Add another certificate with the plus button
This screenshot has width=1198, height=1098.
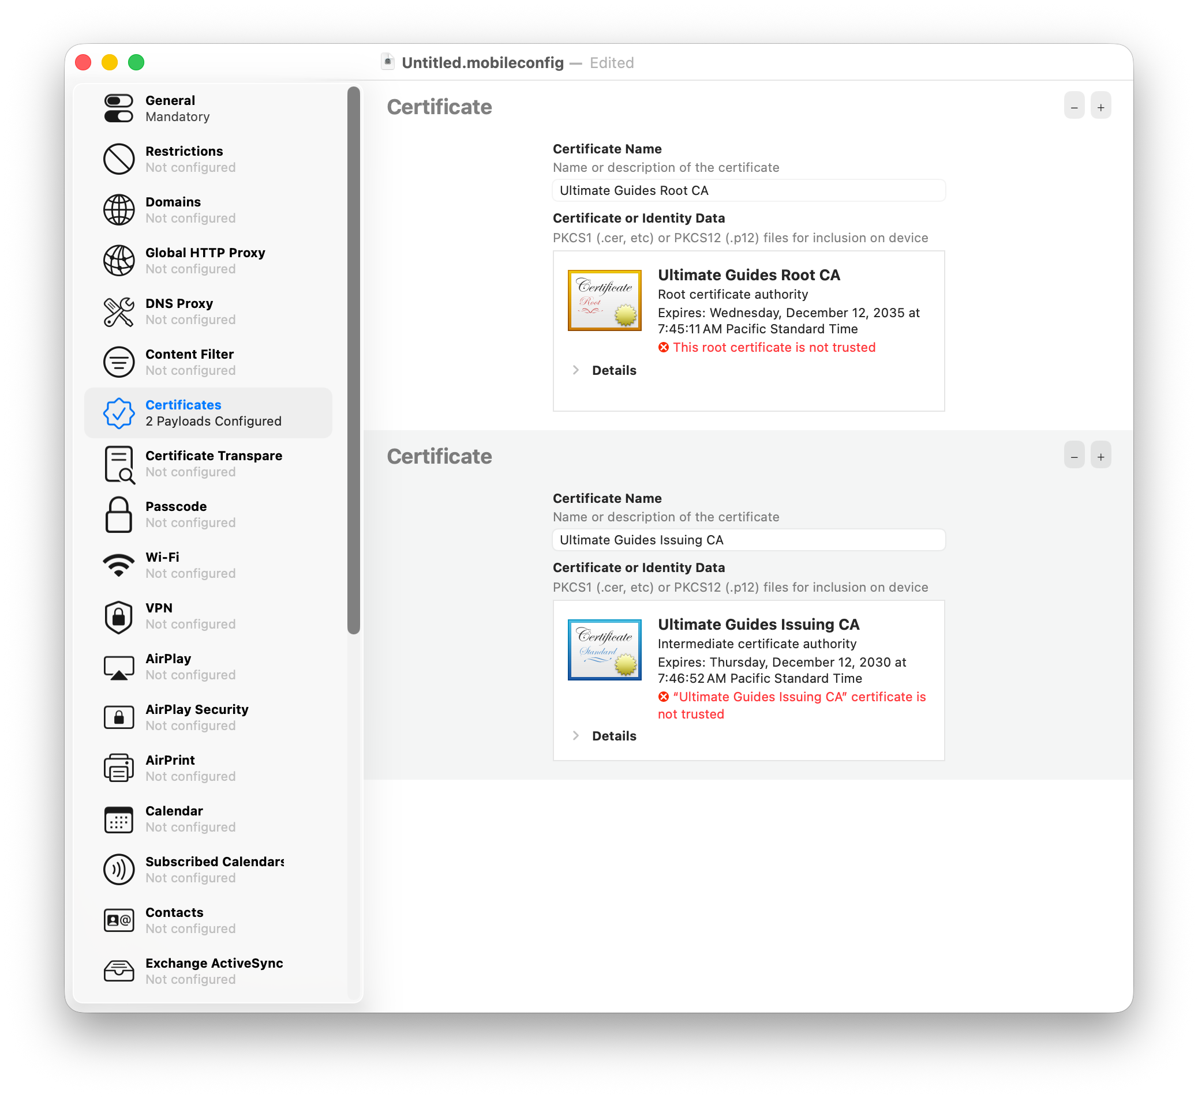[1100, 105]
